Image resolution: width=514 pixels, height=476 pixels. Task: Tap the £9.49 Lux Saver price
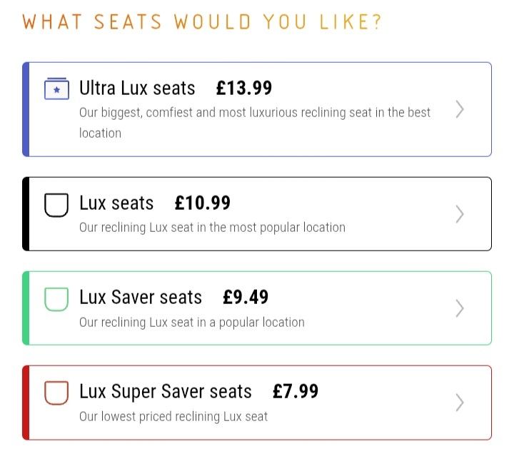(246, 298)
